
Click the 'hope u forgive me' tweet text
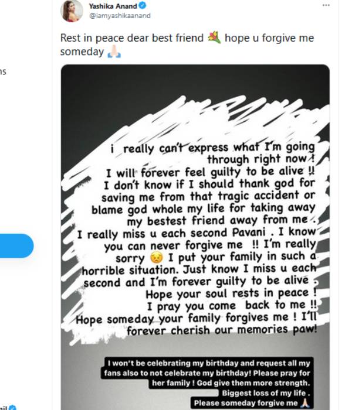pos(269,38)
